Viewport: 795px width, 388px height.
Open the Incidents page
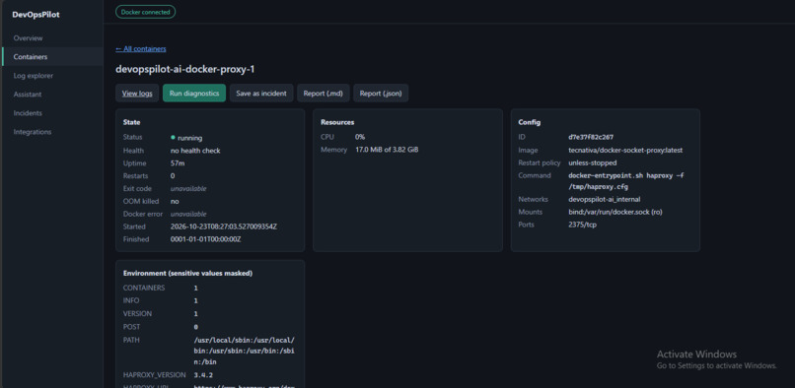click(28, 113)
